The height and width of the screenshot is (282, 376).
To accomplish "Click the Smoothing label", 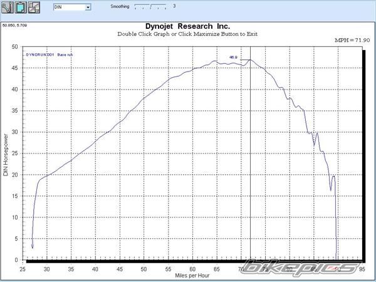I will click(120, 7).
